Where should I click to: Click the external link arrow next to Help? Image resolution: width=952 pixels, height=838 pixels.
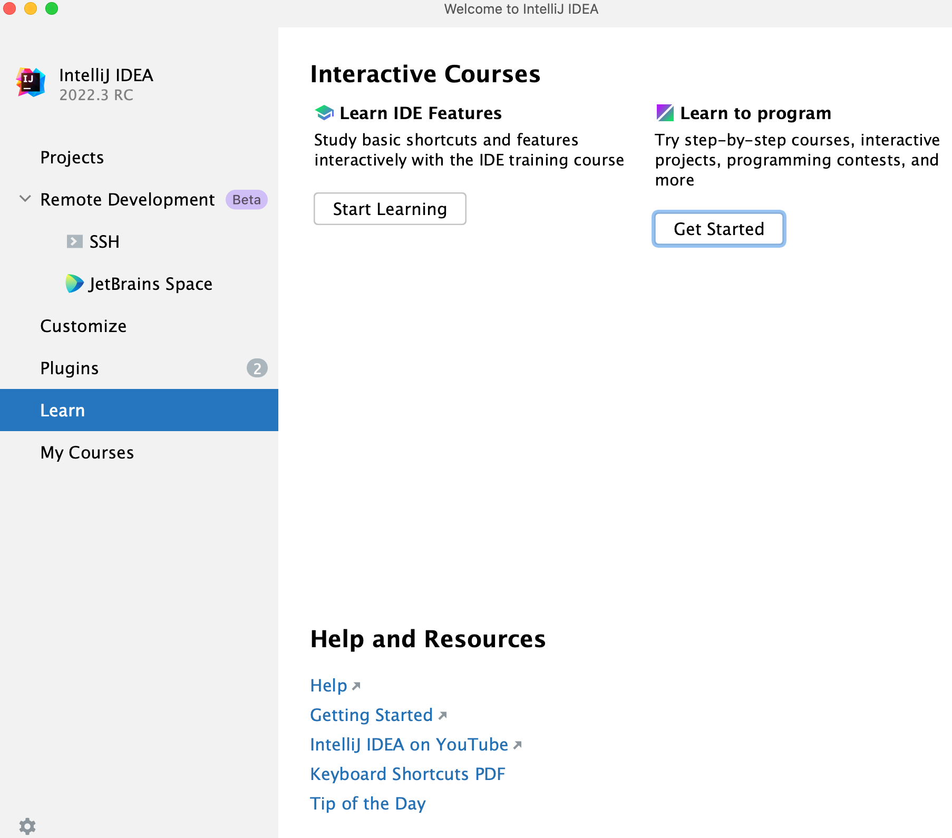(x=356, y=686)
